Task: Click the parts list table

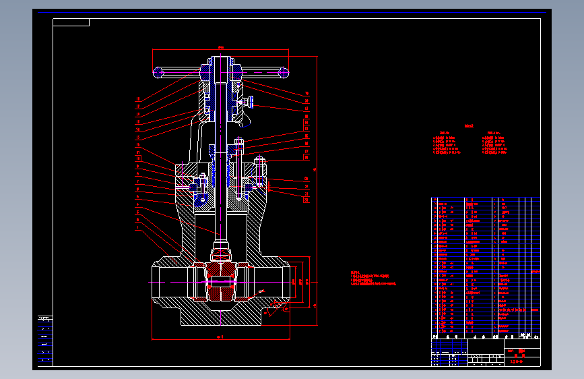Action: click(485, 268)
